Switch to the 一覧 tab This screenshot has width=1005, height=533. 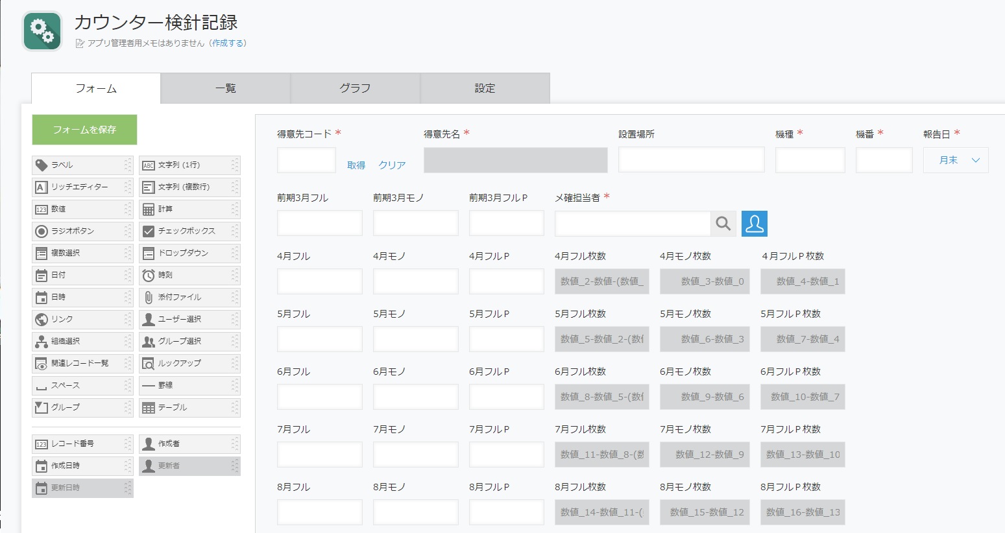pyautogui.click(x=225, y=88)
